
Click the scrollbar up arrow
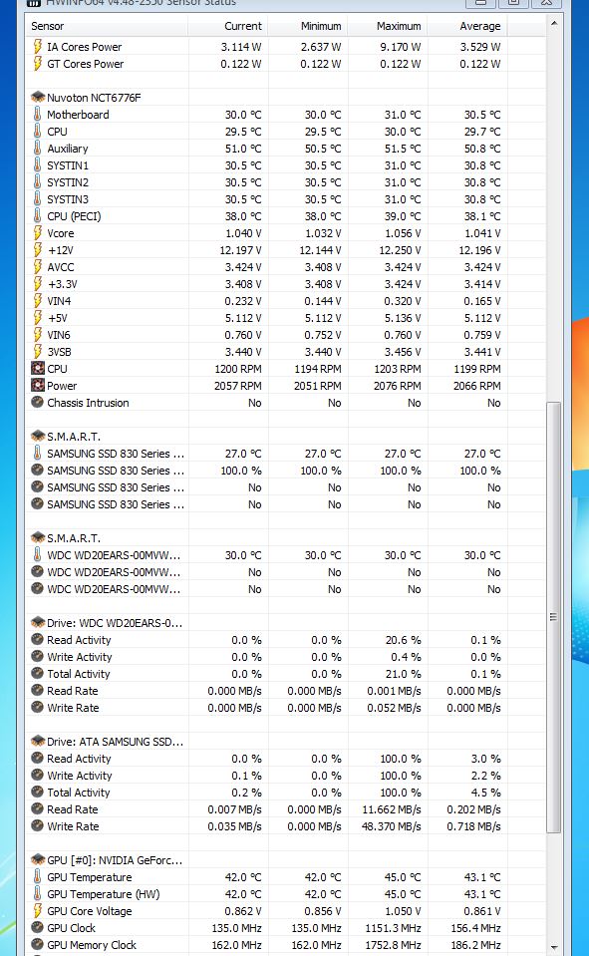(554, 23)
